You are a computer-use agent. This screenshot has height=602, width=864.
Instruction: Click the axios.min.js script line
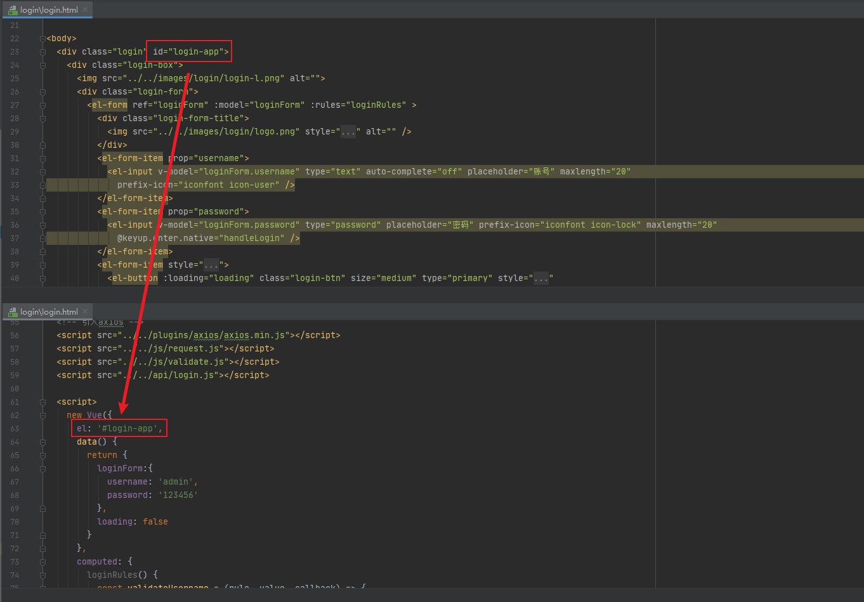coord(199,336)
